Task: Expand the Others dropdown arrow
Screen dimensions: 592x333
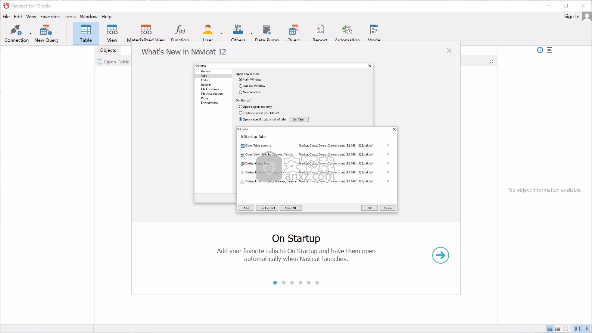Action: point(251,33)
